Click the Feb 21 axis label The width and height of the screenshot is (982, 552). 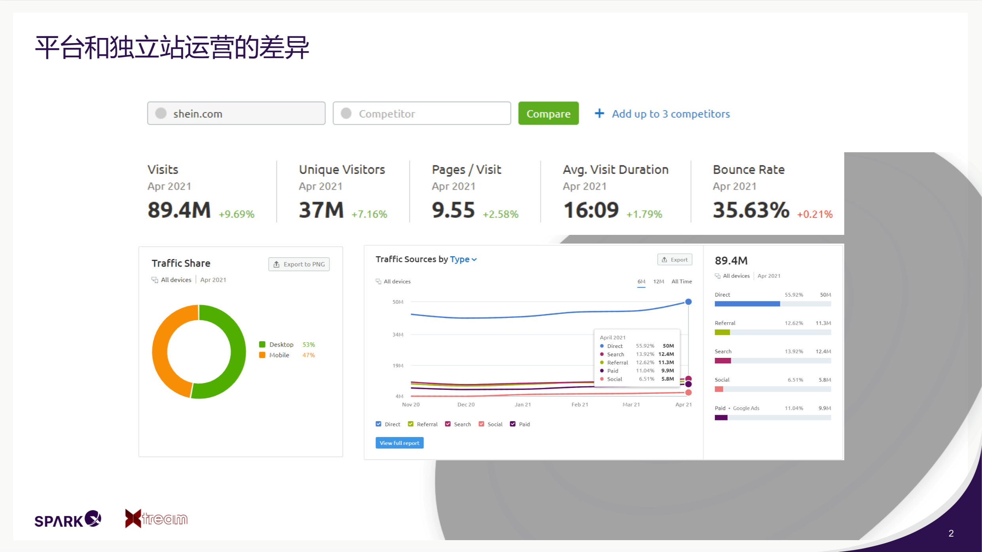tap(580, 405)
